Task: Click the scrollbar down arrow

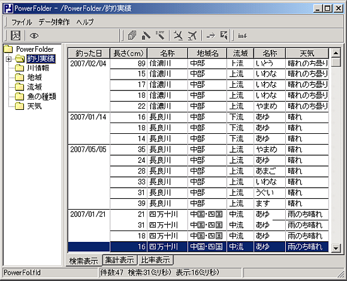Action: [x=336, y=248]
